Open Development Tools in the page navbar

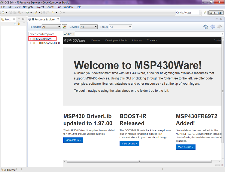click(116, 41)
